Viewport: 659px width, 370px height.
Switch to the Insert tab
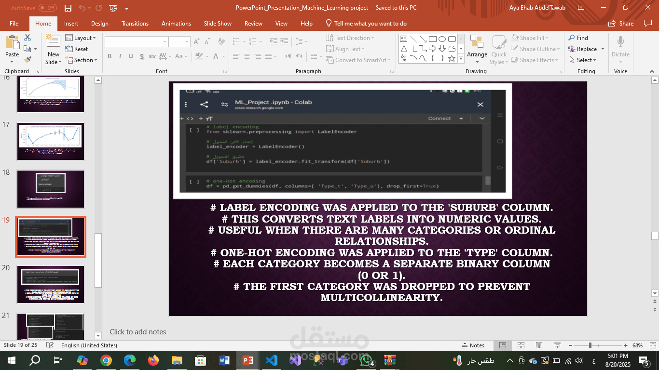[x=71, y=23]
